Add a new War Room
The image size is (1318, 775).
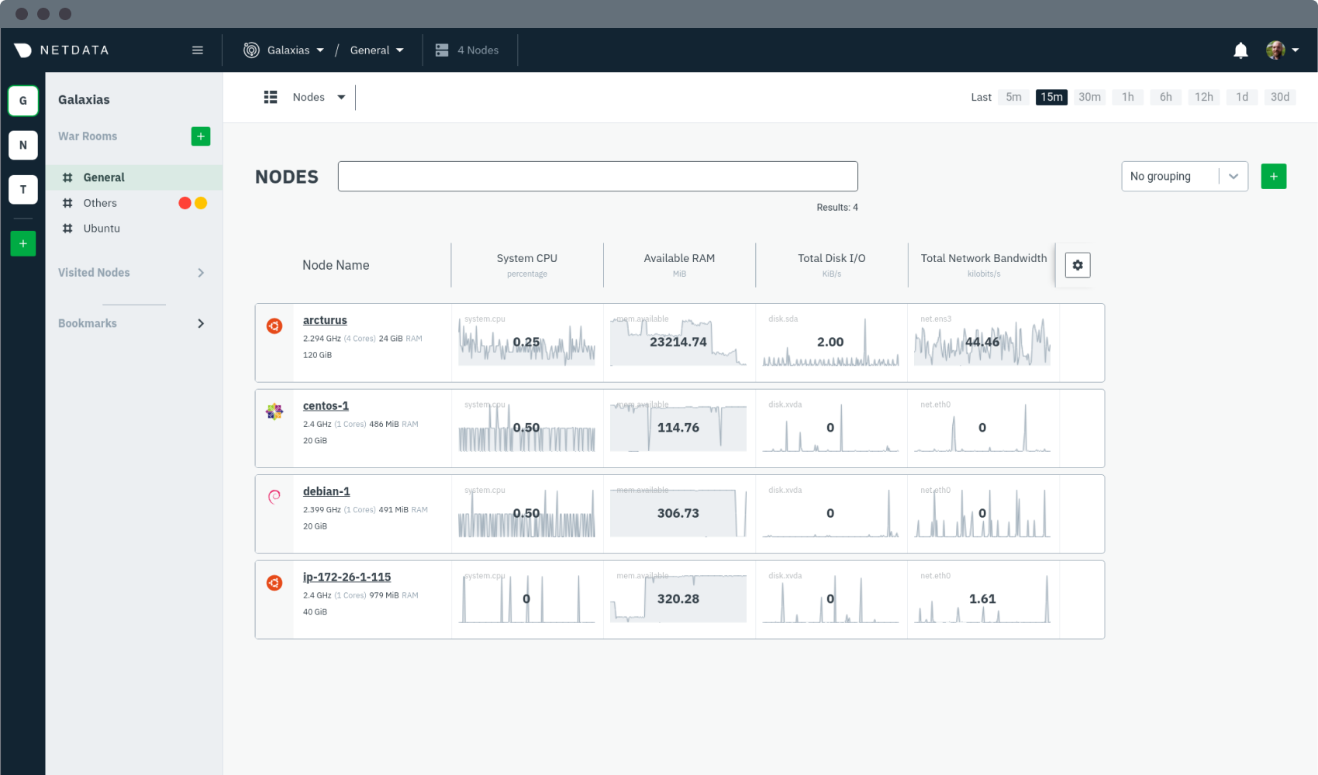[x=201, y=136]
